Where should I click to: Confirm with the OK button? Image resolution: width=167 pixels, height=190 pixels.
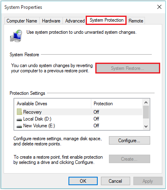(83, 181)
